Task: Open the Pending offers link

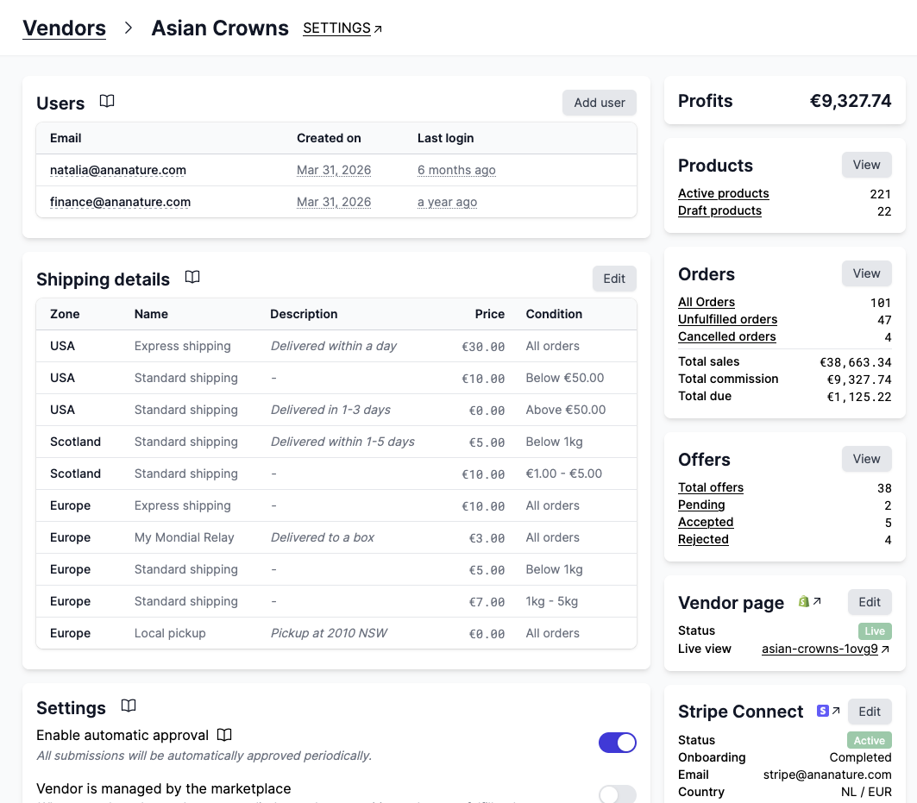Action: pos(701,505)
